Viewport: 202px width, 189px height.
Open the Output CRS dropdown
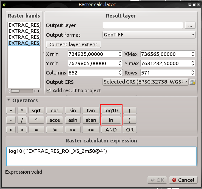point(145,82)
